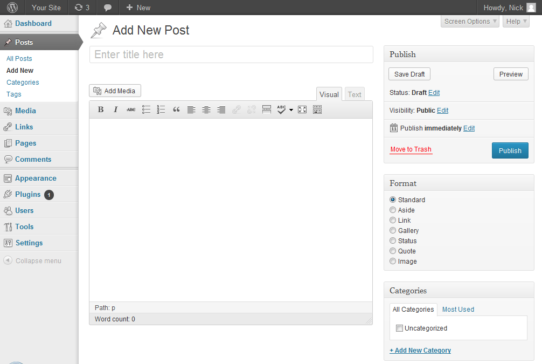The image size is (542, 364).
Task: Open Categories under Posts
Action: pos(23,83)
